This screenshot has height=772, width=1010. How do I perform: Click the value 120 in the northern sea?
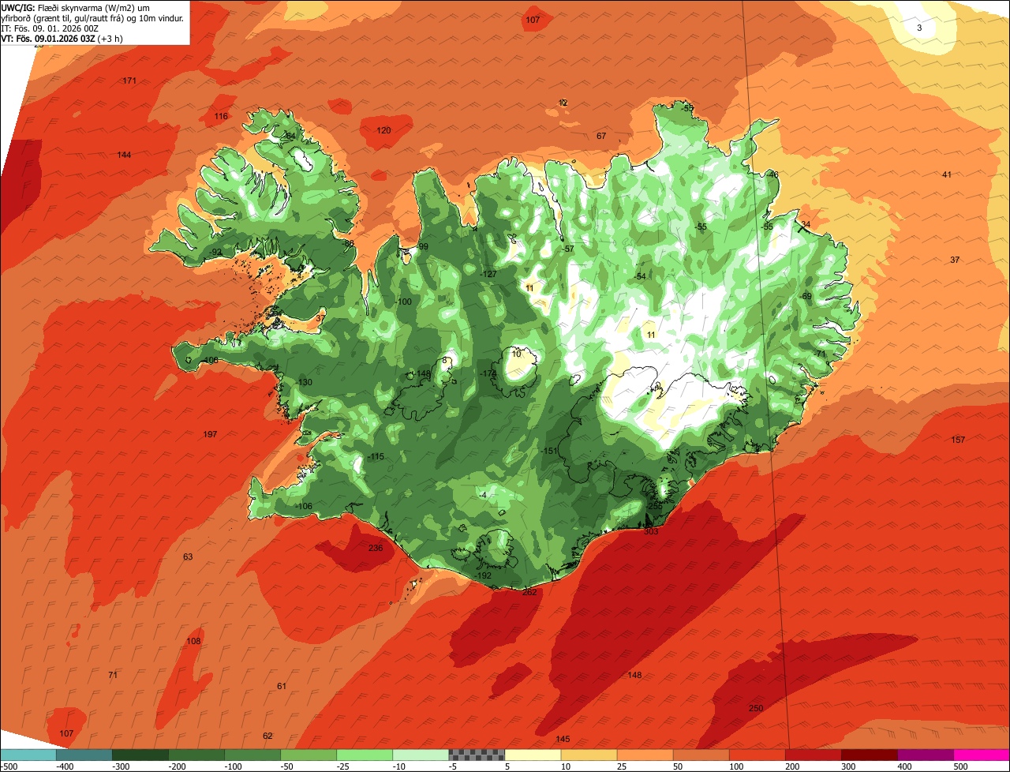(383, 131)
